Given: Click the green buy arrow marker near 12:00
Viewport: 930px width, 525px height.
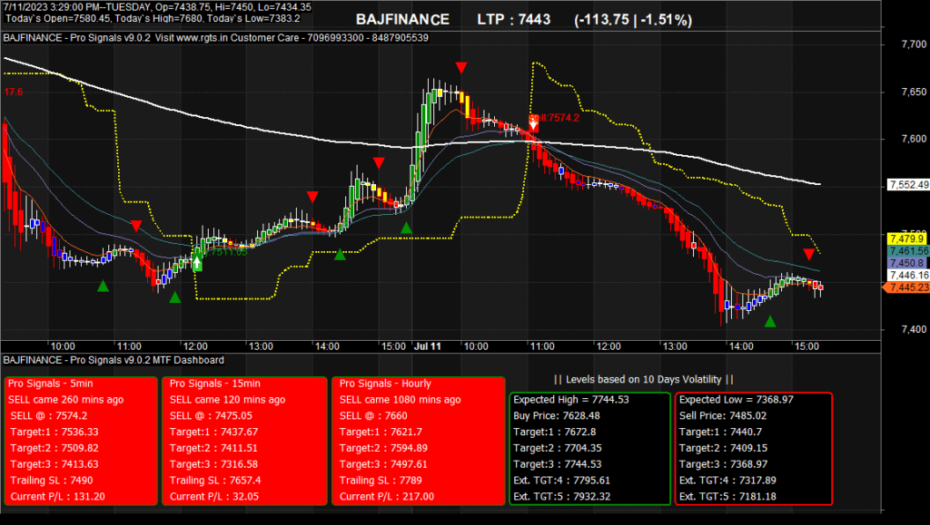Looking at the screenshot, I should (197, 263).
